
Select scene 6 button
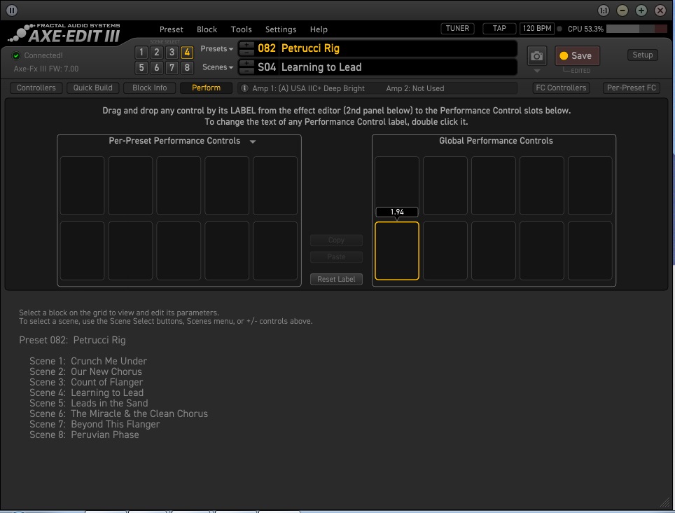[x=157, y=67]
